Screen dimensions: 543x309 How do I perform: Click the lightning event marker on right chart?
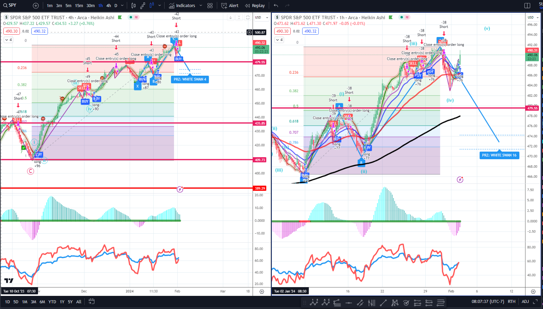(460, 179)
